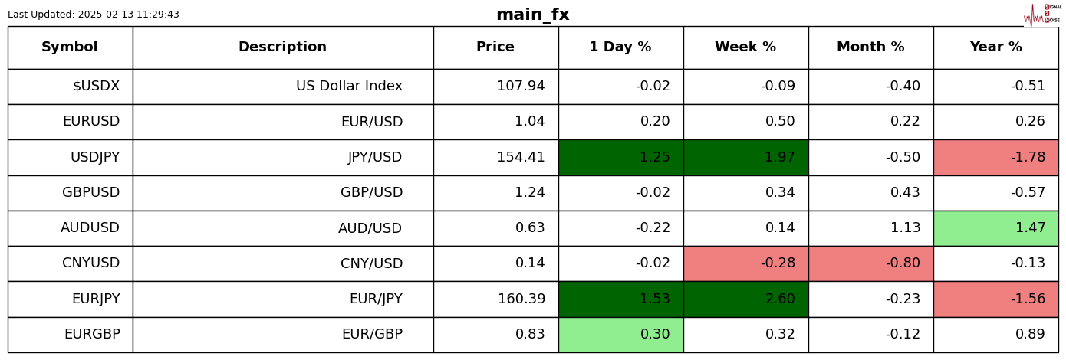Click the main_fx table title

[532, 15]
